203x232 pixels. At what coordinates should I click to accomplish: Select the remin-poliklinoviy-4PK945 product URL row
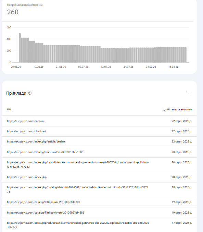point(99,165)
